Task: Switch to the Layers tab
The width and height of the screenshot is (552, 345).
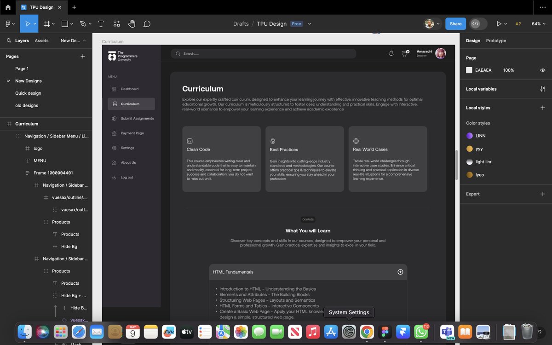Action: click(x=22, y=40)
